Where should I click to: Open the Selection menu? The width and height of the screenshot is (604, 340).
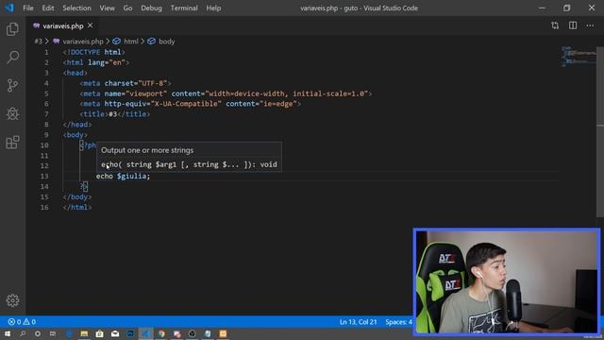(x=76, y=8)
